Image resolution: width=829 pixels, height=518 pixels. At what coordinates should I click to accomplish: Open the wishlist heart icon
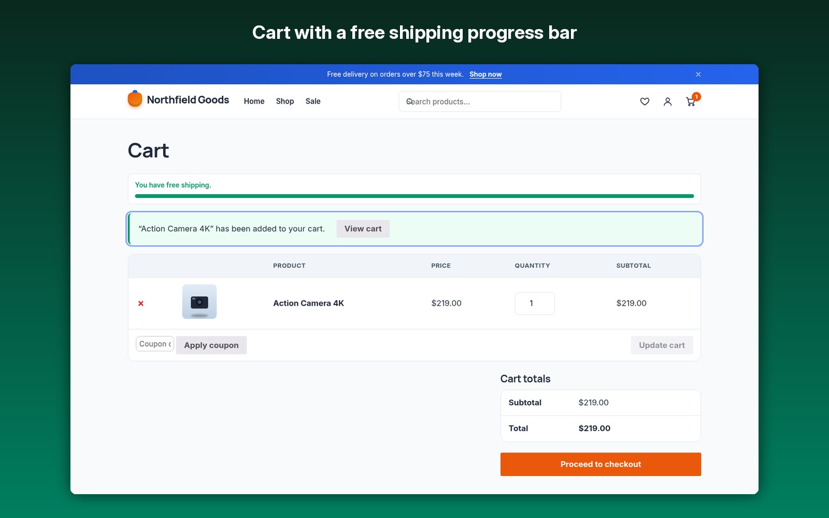pyautogui.click(x=645, y=102)
